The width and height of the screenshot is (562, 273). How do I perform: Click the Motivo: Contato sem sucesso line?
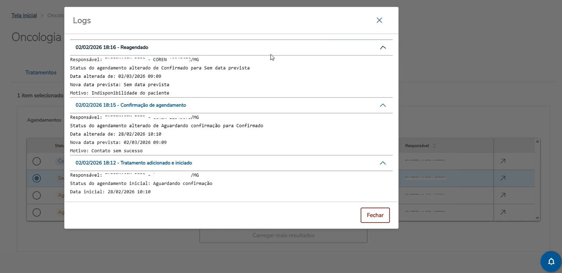[106, 150]
